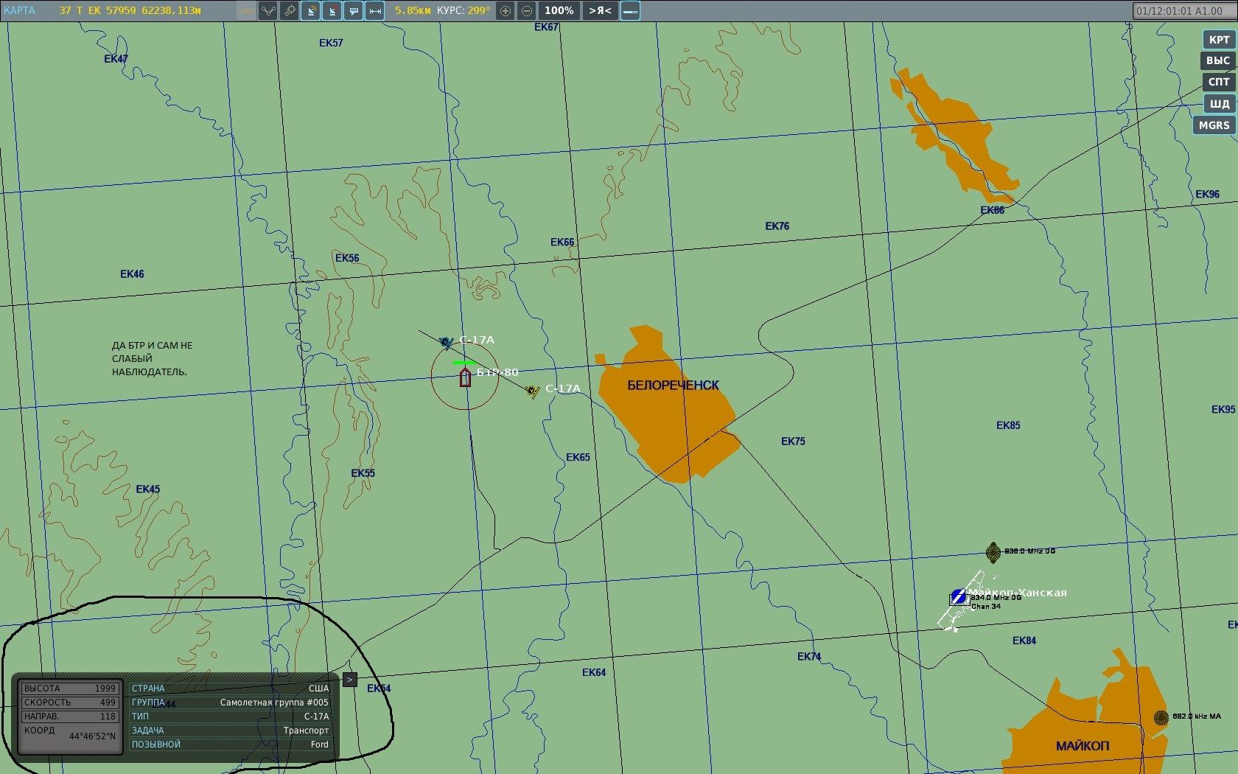Zoom in with the plus icon
Image resolution: width=1238 pixels, height=774 pixels.
click(506, 10)
